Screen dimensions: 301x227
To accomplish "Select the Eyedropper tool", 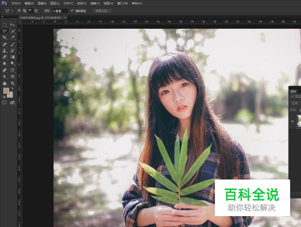I will 13,37.
